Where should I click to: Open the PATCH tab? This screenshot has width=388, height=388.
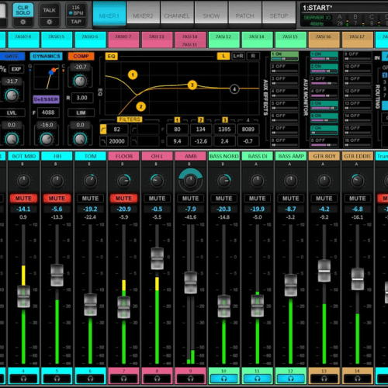tap(245, 13)
